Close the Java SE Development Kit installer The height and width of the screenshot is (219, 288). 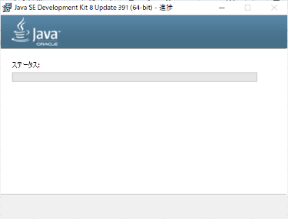coord(274,8)
